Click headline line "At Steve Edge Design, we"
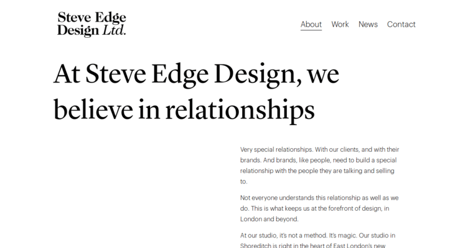The height and width of the screenshot is (248, 473). coord(196,74)
